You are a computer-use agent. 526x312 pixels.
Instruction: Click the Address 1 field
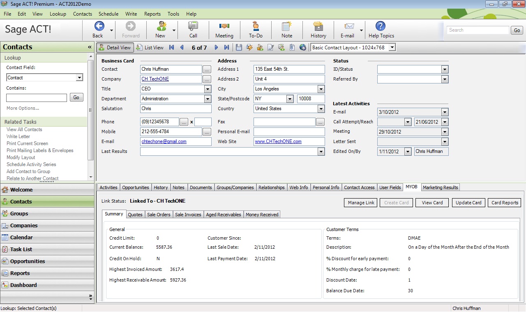coord(289,69)
